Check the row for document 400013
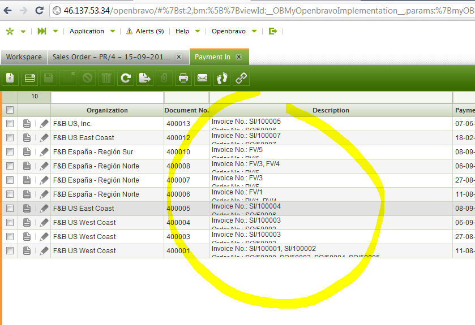 coord(10,124)
